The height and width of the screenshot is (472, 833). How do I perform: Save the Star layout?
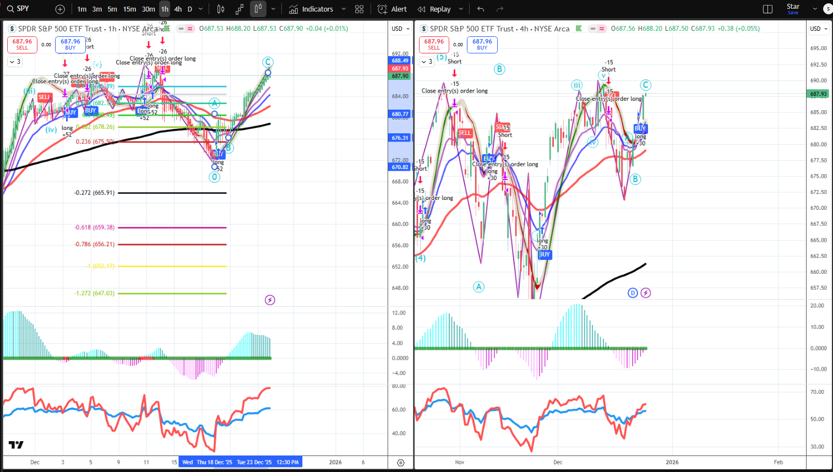[x=793, y=9]
